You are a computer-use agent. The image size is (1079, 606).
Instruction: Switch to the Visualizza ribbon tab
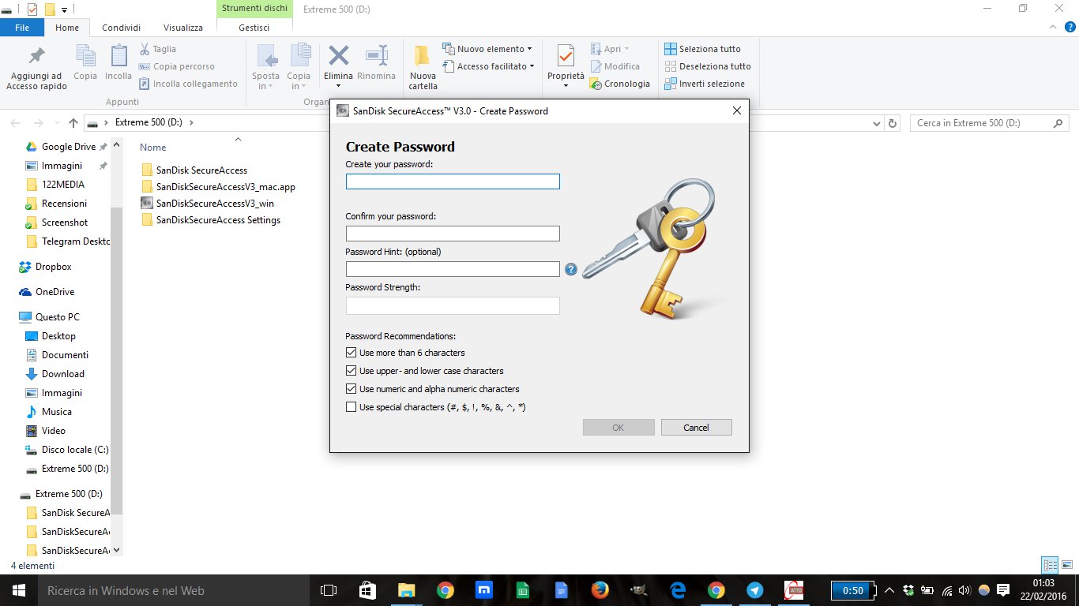[x=183, y=28]
